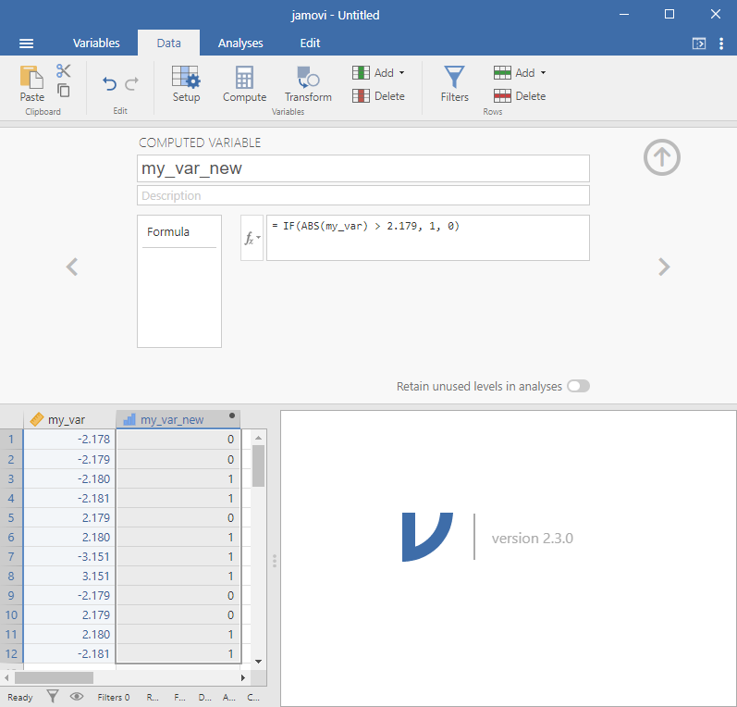Screen dimensions: 737x707
Task: Click the R... status bar entry
Action: (x=153, y=697)
